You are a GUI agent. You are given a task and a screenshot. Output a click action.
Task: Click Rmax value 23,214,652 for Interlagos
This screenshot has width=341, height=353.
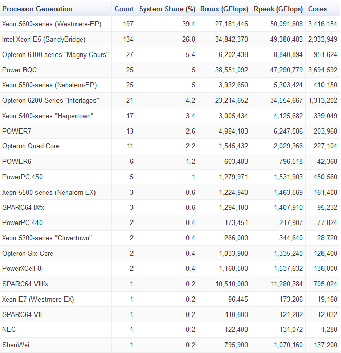232,100
